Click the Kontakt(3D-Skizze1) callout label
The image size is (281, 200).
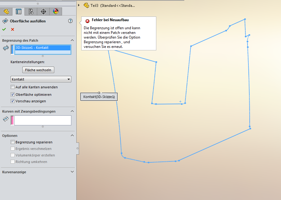click(x=99, y=97)
